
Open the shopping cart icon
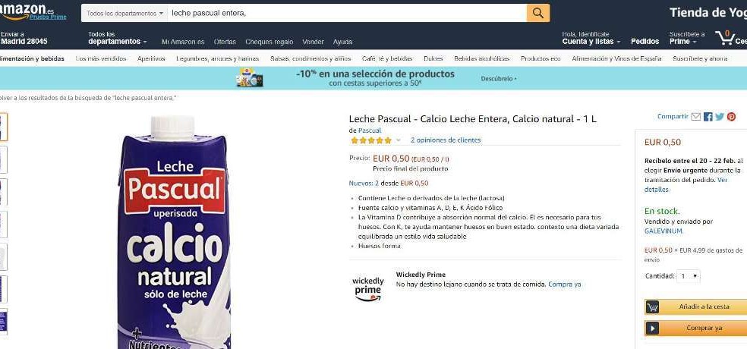726,38
